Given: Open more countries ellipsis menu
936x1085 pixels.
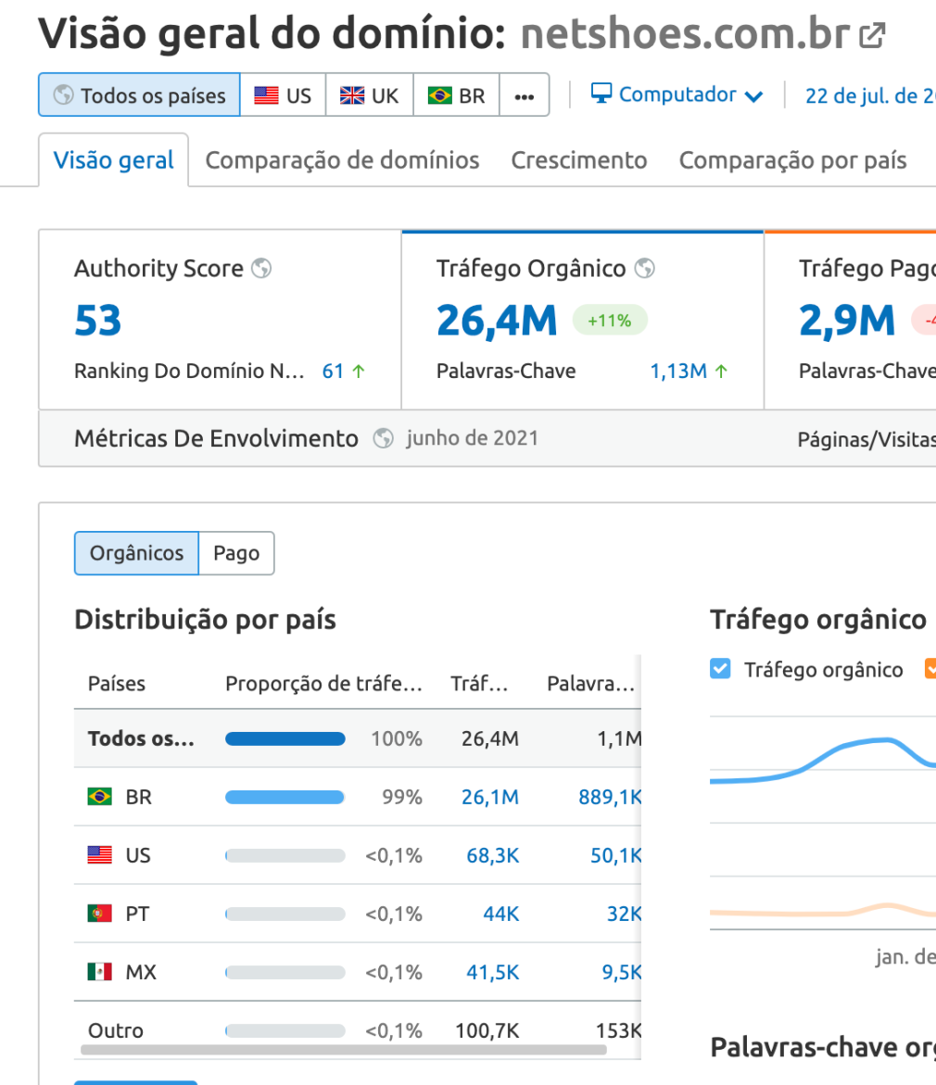Looking at the screenshot, I should click(x=525, y=95).
